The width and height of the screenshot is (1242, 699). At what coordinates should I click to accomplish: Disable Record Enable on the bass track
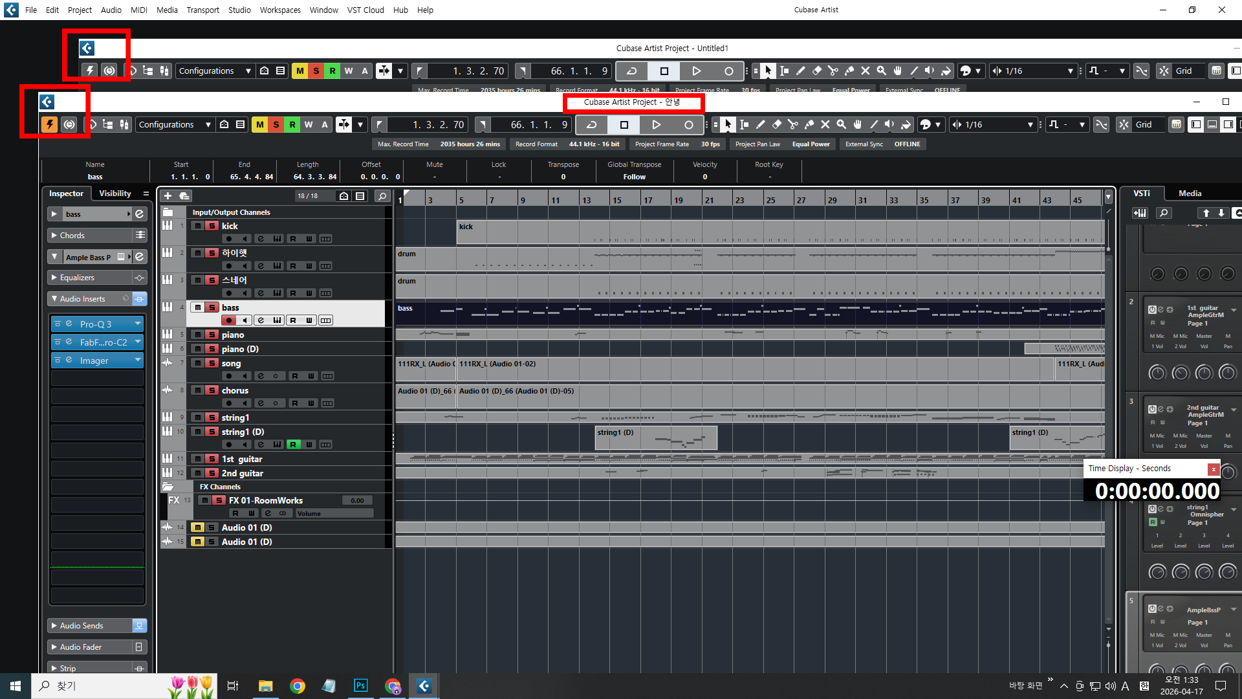pos(228,320)
